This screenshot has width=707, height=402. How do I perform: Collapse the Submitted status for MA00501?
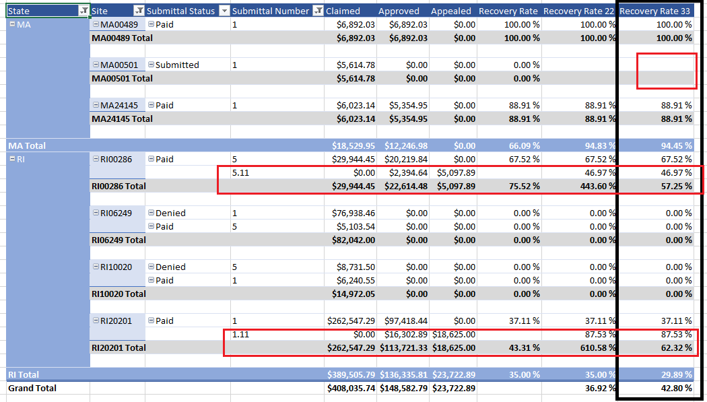point(151,65)
